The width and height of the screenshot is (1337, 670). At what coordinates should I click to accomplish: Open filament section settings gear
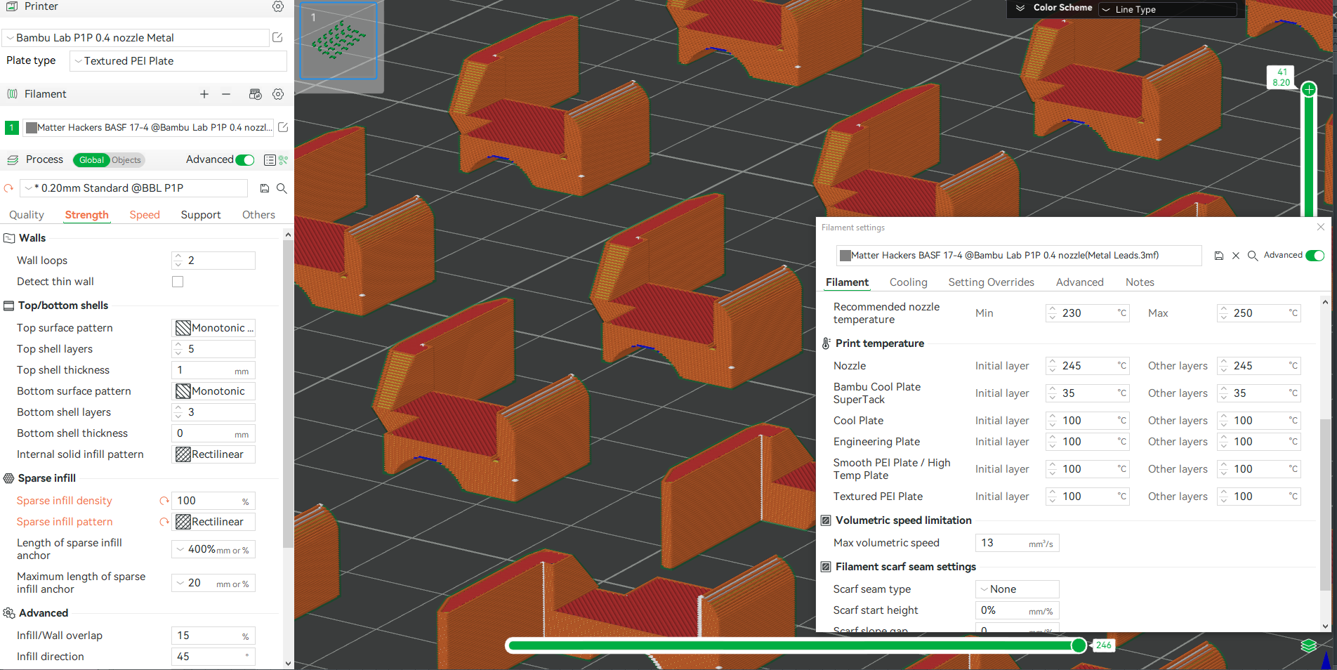click(x=278, y=94)
